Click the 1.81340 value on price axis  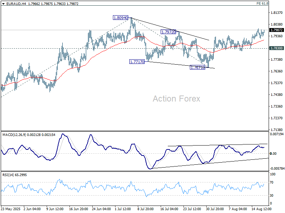point(276,13)
